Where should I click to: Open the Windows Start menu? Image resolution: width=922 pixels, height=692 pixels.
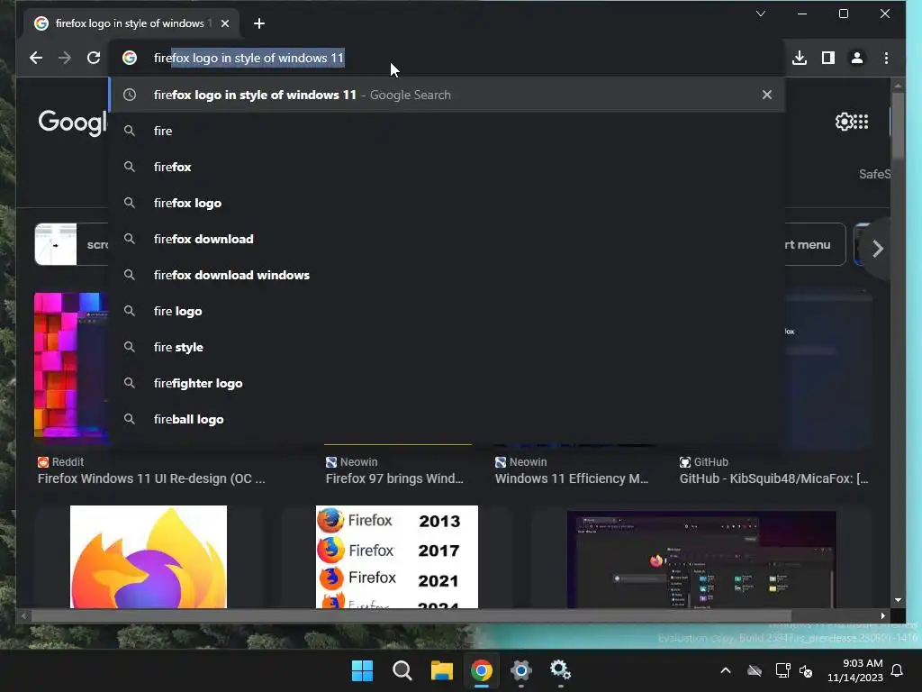pyautogui.click(x=362, y=670)
